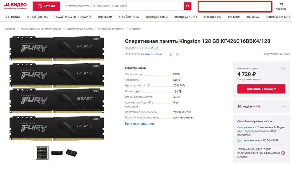Click red exclamation icon about payment
The width and height of the screenshot is (292, 171).
(283, 153)
